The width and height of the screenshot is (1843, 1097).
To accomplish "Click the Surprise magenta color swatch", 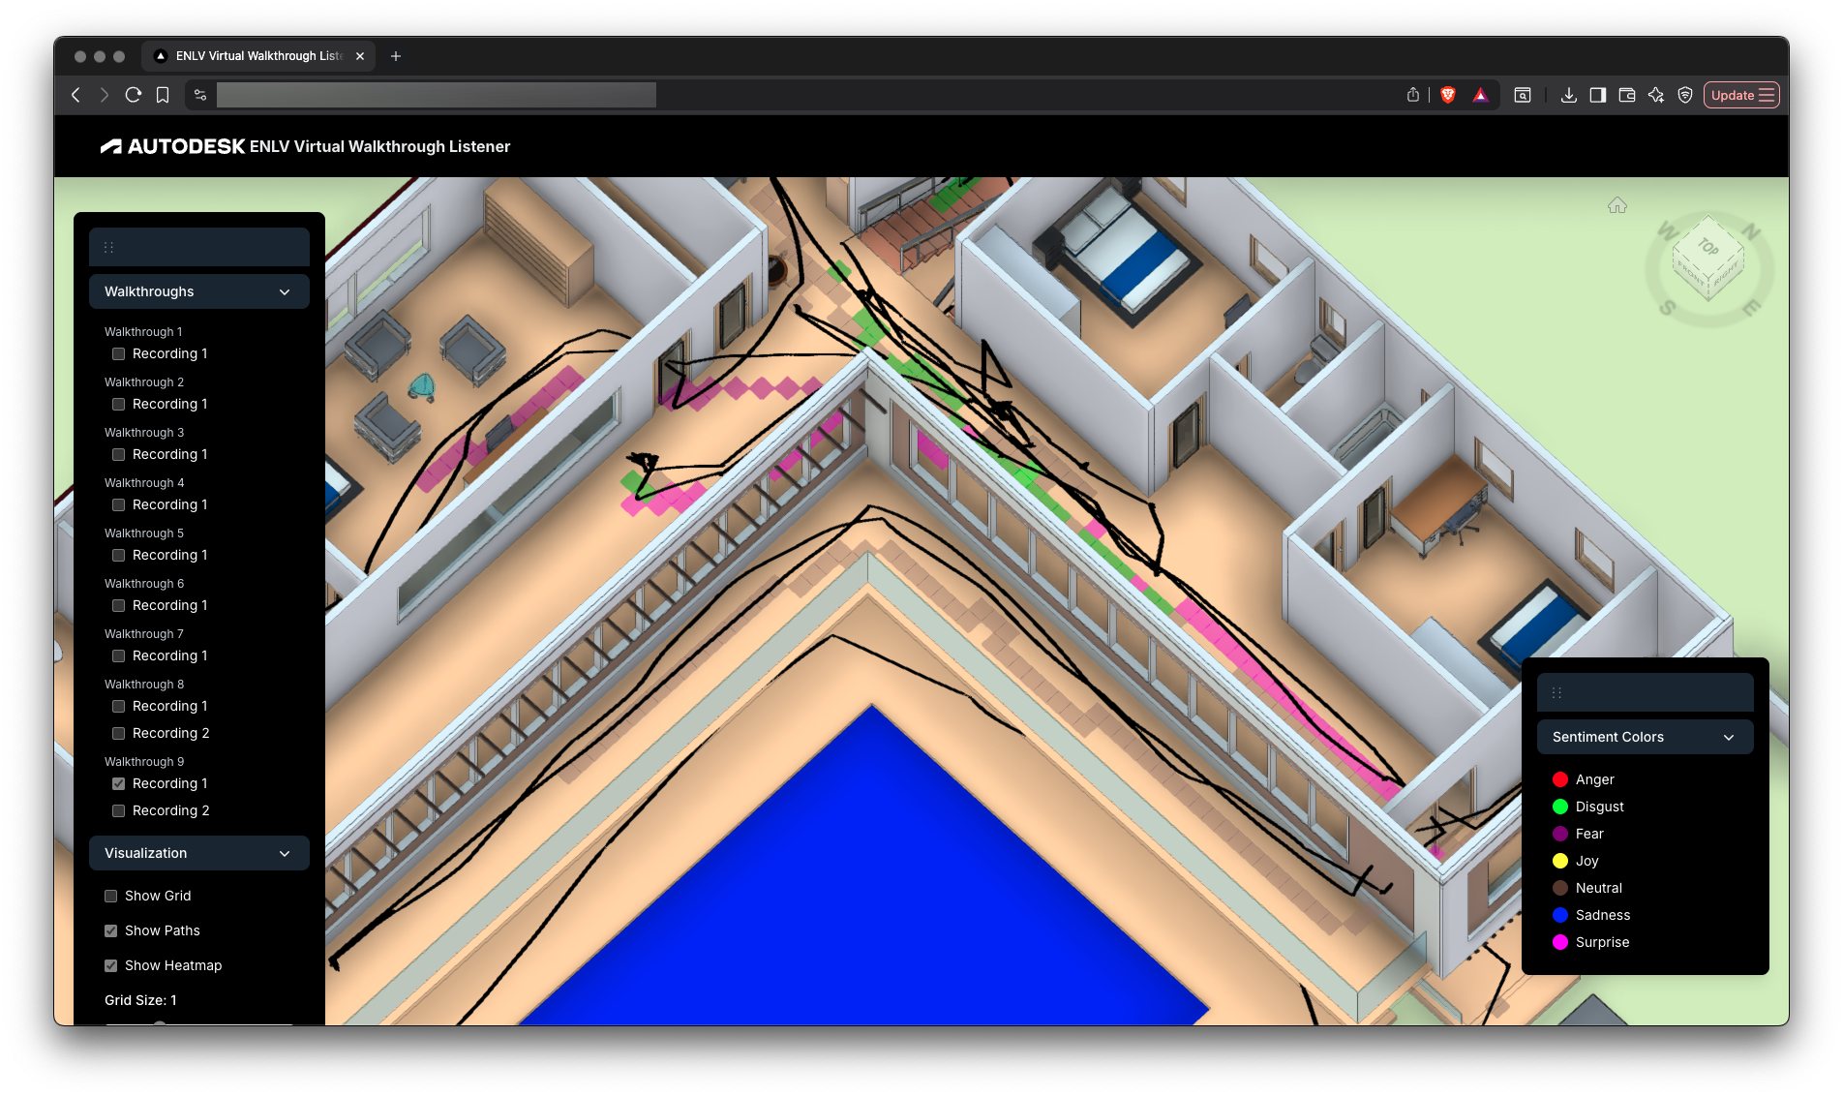I will (x=1560, y=942).
